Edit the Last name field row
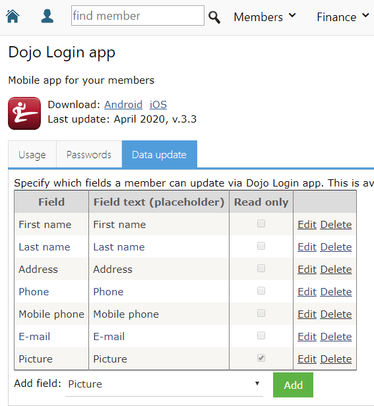The image size is (374, 406). (307, 247)
